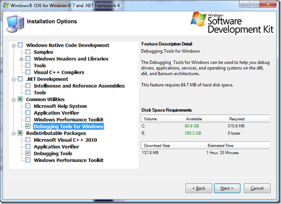Check the Intellisense and Reference Assemblies checkbox
Image resolution: width=281 pixels, height=204 pixels.
(28, 86)
